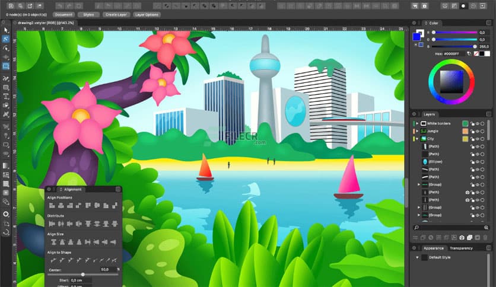Screen dimensions: 496x287
Task: Open the Layers panel options menu icon
Action: 489,114
